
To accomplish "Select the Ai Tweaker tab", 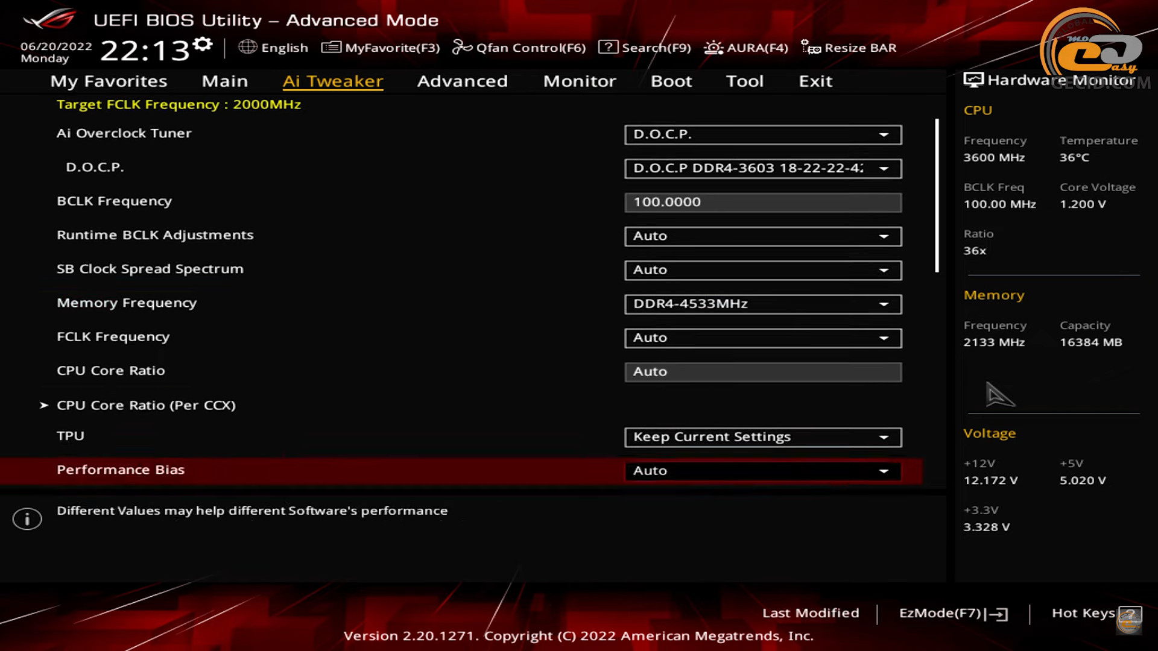I will click(x=333, y=81).
